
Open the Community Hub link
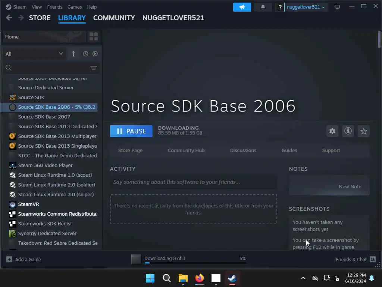pos(186,150)
